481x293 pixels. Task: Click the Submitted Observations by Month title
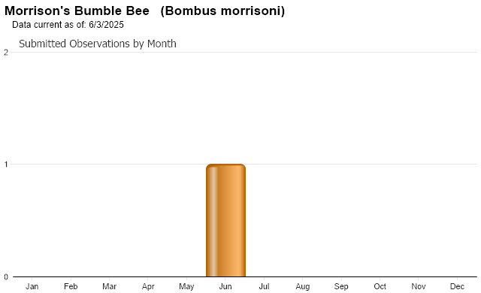point(98,44)
